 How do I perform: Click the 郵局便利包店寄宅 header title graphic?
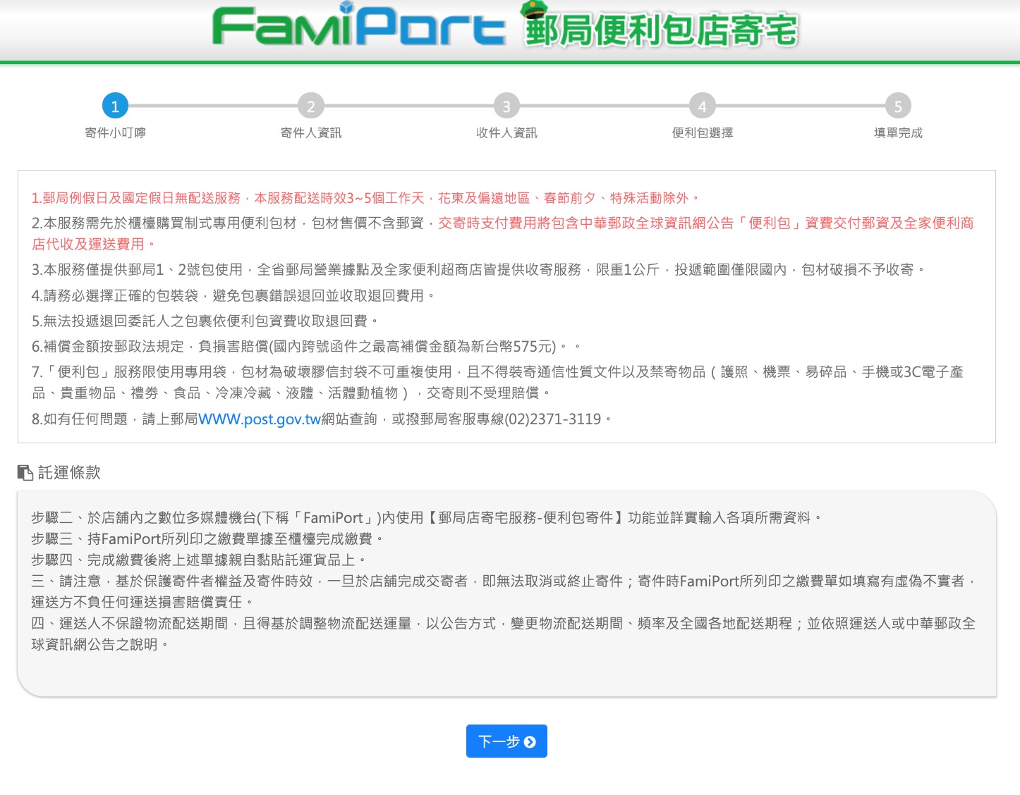click(660, 26)
